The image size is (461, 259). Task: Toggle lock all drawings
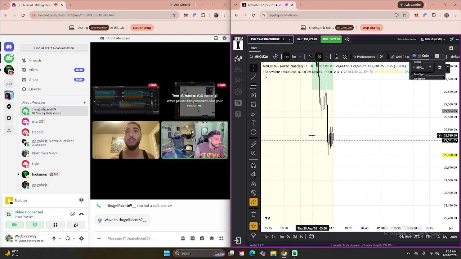click(x=254, y=184)
